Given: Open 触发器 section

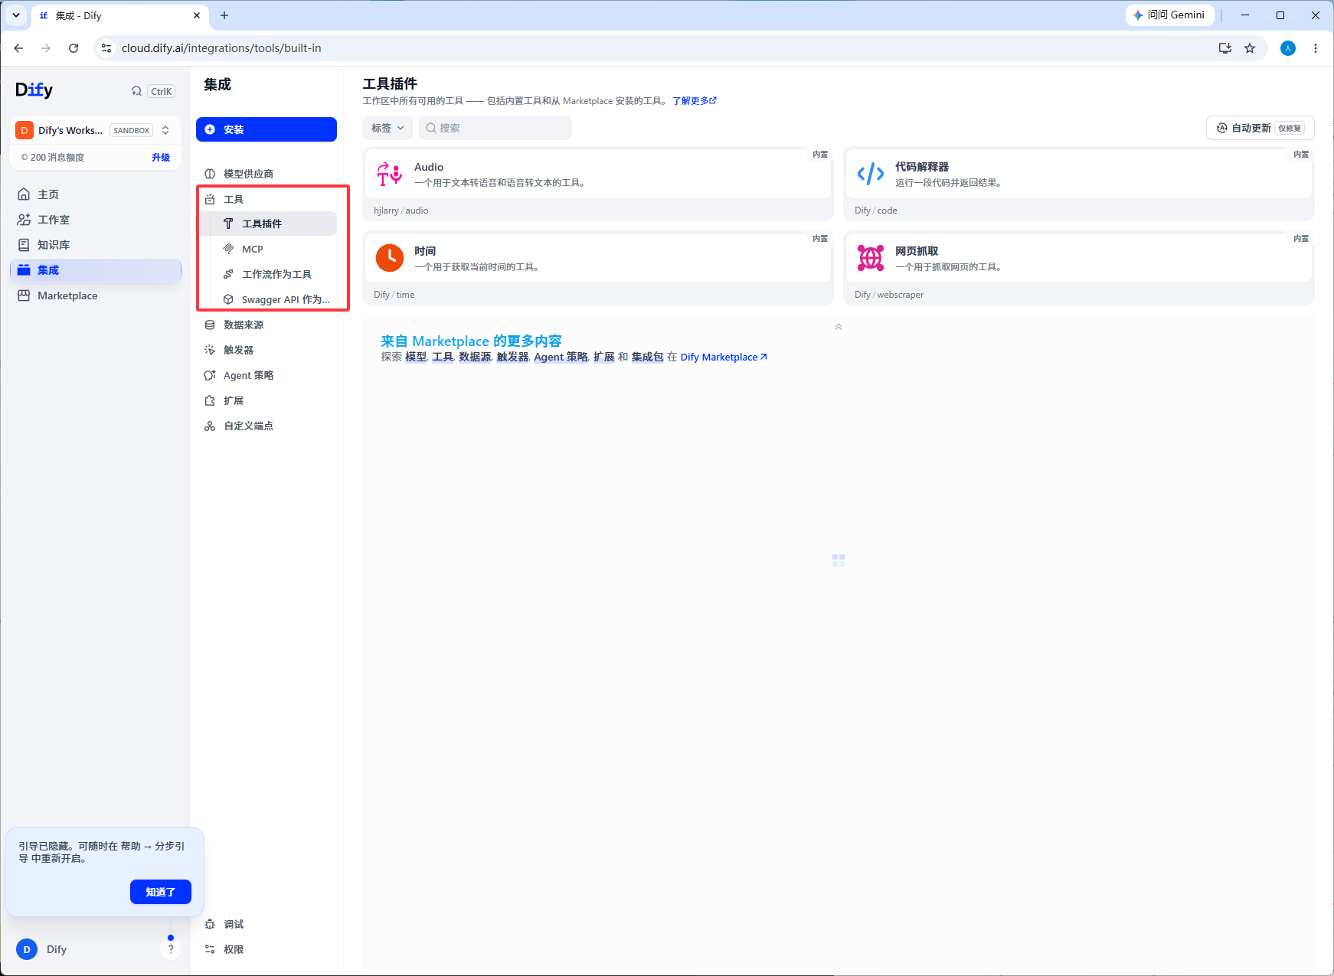Looking at the screenshot, I should pyautogui.click(x=266, y=350).
